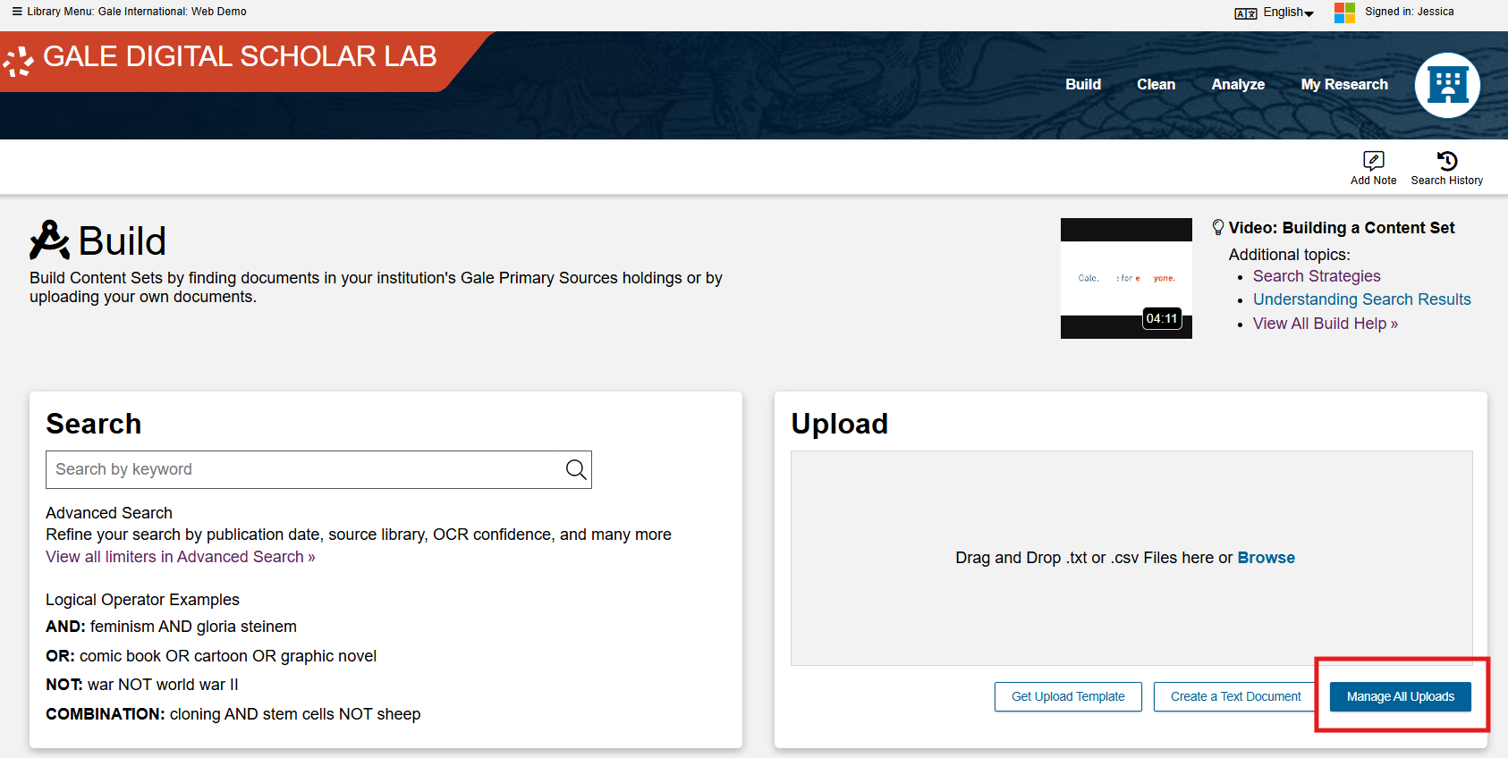The width and height of the screenshot is (1508, 758).
Task: Click 'AND: feminism AND gloria steinem' example
Action: (x=171, y=627)
